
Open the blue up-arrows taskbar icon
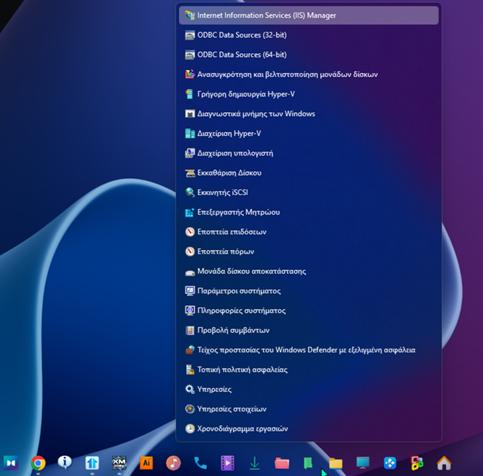[x=92, y=463]
